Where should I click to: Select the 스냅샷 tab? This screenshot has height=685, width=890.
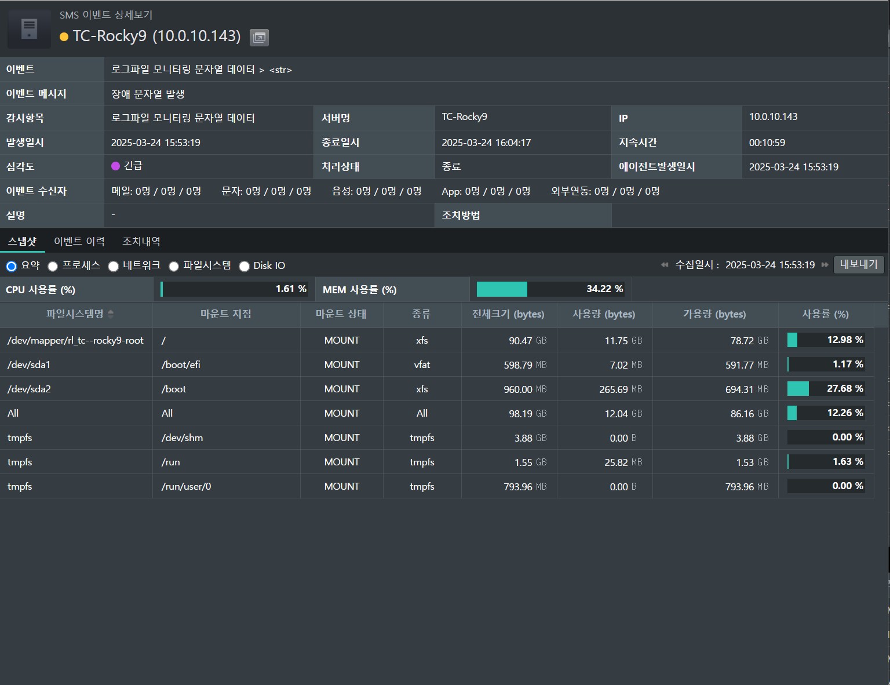[22, 241]
